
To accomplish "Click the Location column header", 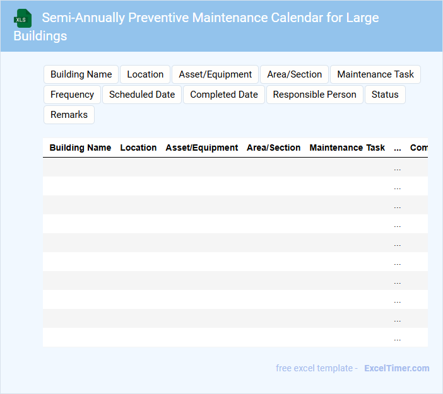I will (x=138, y=148).
